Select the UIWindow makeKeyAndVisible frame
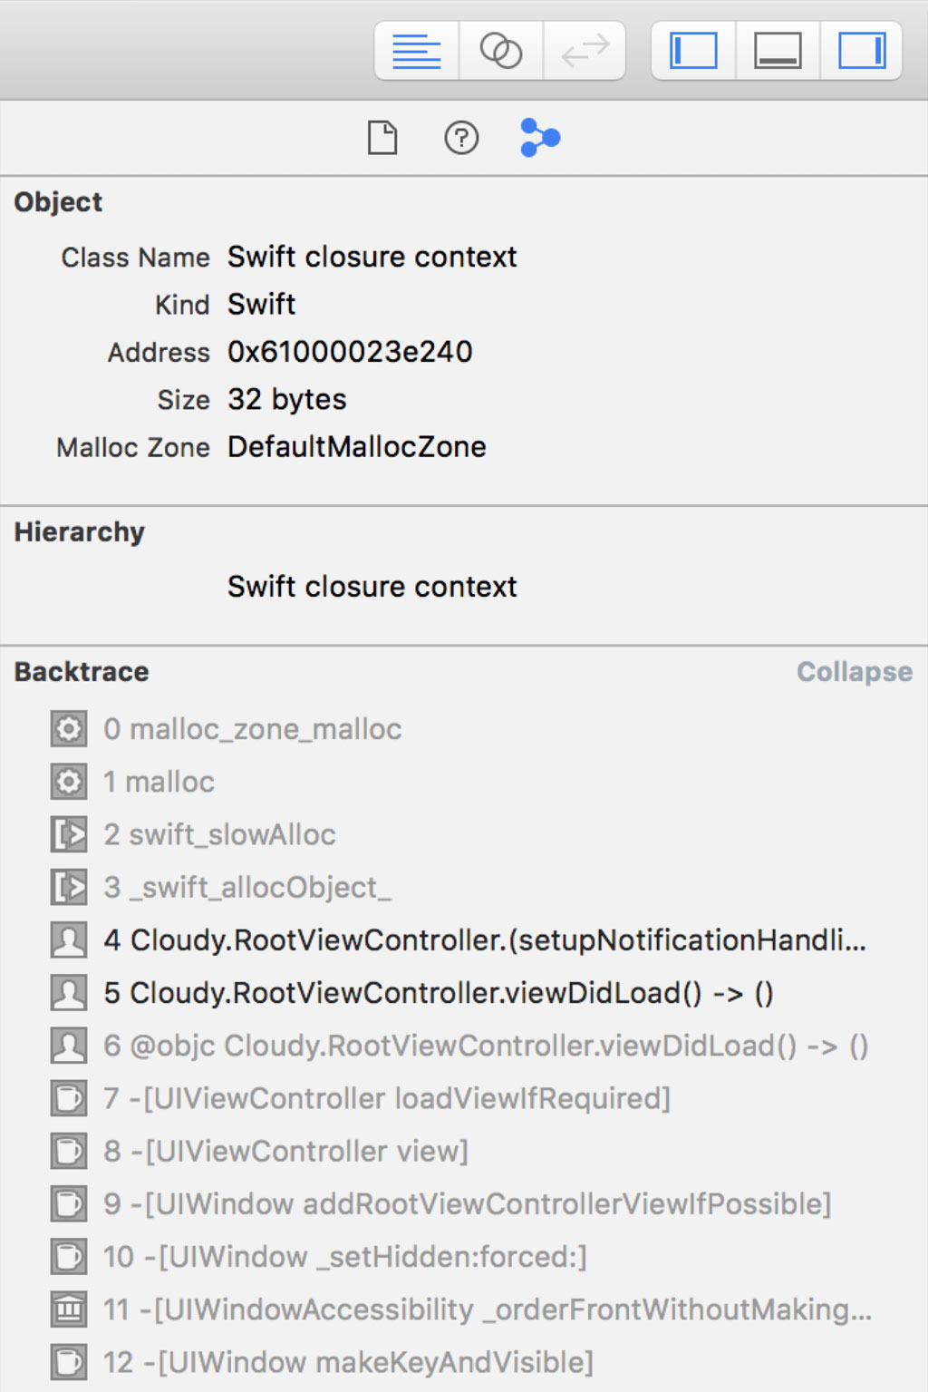Image resolution: width=928 pixels, height=1392 pixels. point(348,1362)
